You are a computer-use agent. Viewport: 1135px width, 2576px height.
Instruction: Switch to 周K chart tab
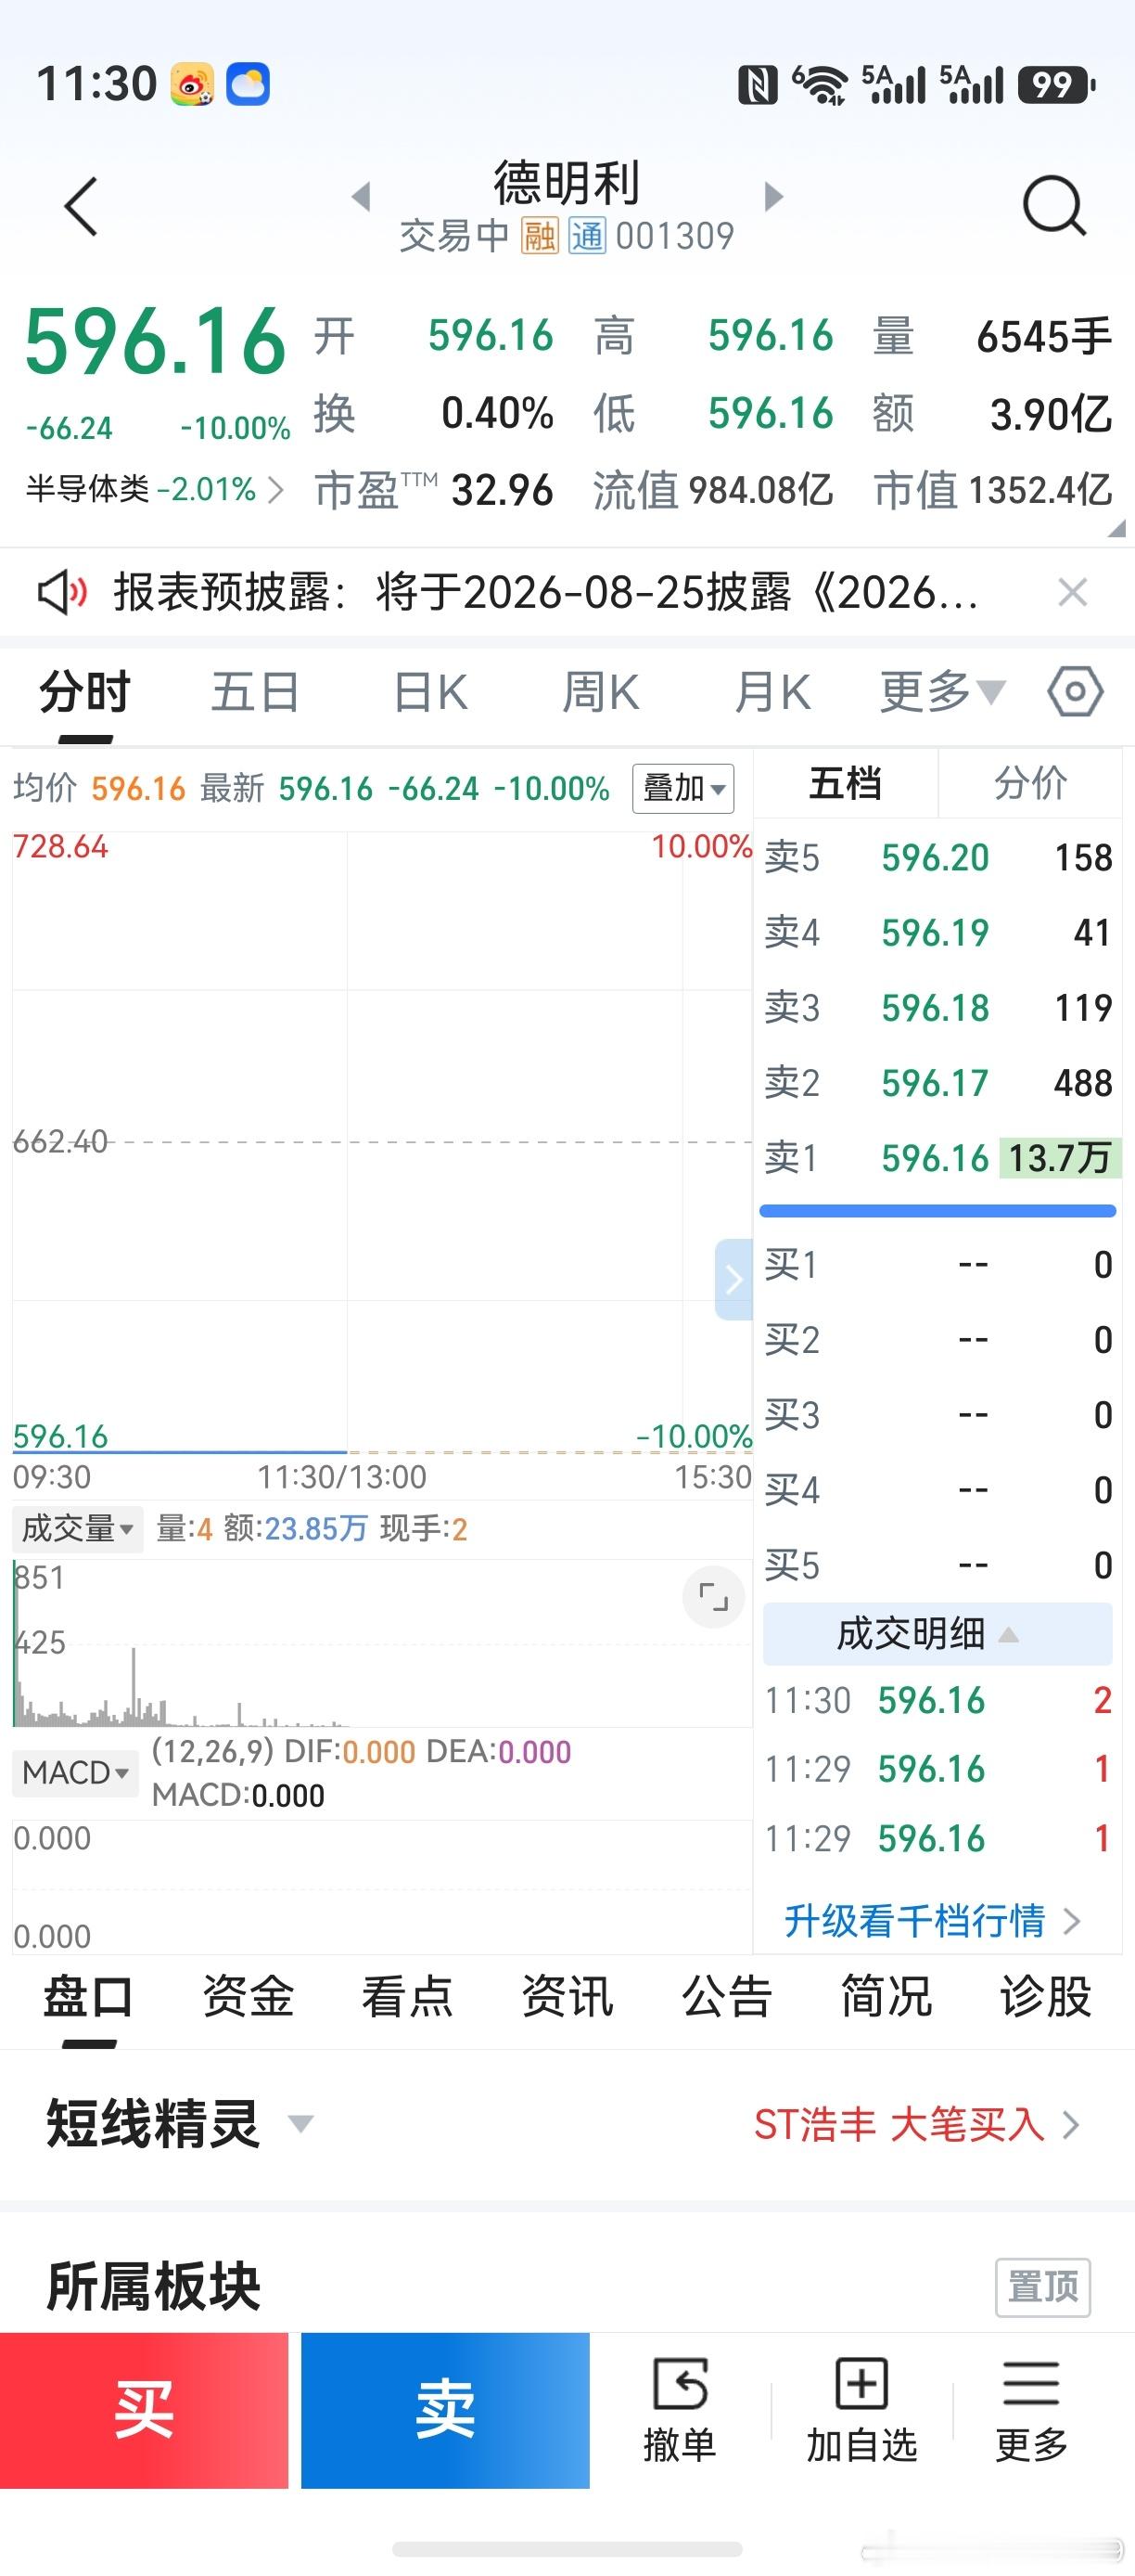(x=601, y=691)
